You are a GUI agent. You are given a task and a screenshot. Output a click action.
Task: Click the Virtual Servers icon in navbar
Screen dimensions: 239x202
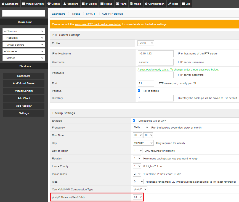pos(24,4)
